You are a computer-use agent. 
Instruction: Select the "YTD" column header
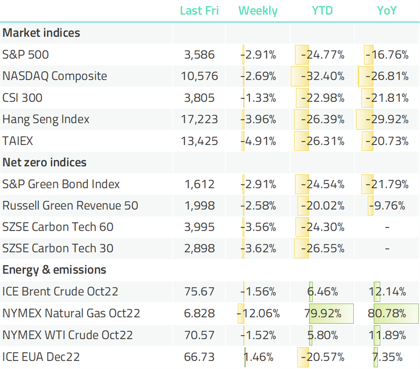pyautogui.click(x=322, y=10)
